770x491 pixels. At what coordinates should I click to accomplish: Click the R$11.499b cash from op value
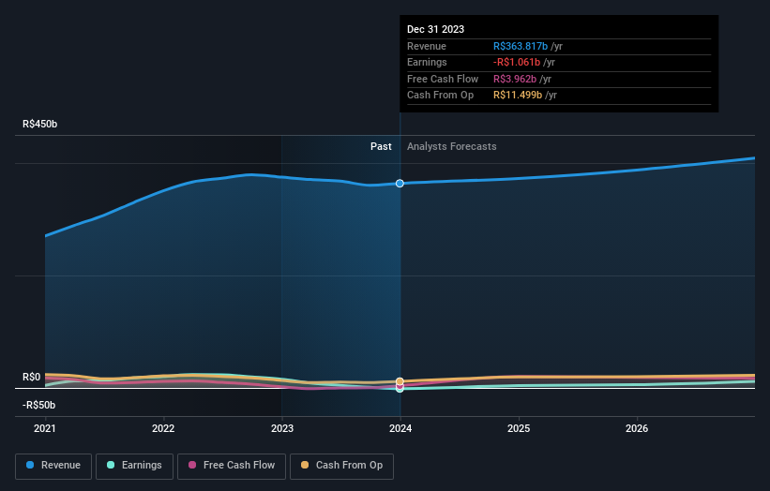518,96
